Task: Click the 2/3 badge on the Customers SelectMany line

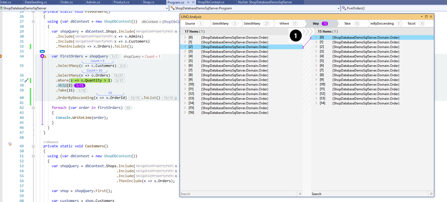Action: pyautogui.click(x=122, y=66)
